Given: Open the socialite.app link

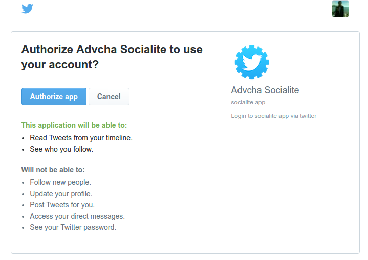Looking at the screenshot, I should click(248, 102).
